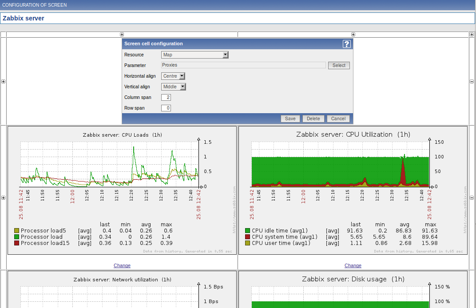Click Change link under CPU Utilization graph
476x308 pixels.
click(x=353, y=265)
